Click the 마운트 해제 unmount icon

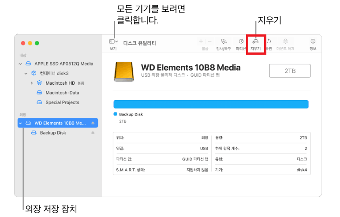coord(285,41)
